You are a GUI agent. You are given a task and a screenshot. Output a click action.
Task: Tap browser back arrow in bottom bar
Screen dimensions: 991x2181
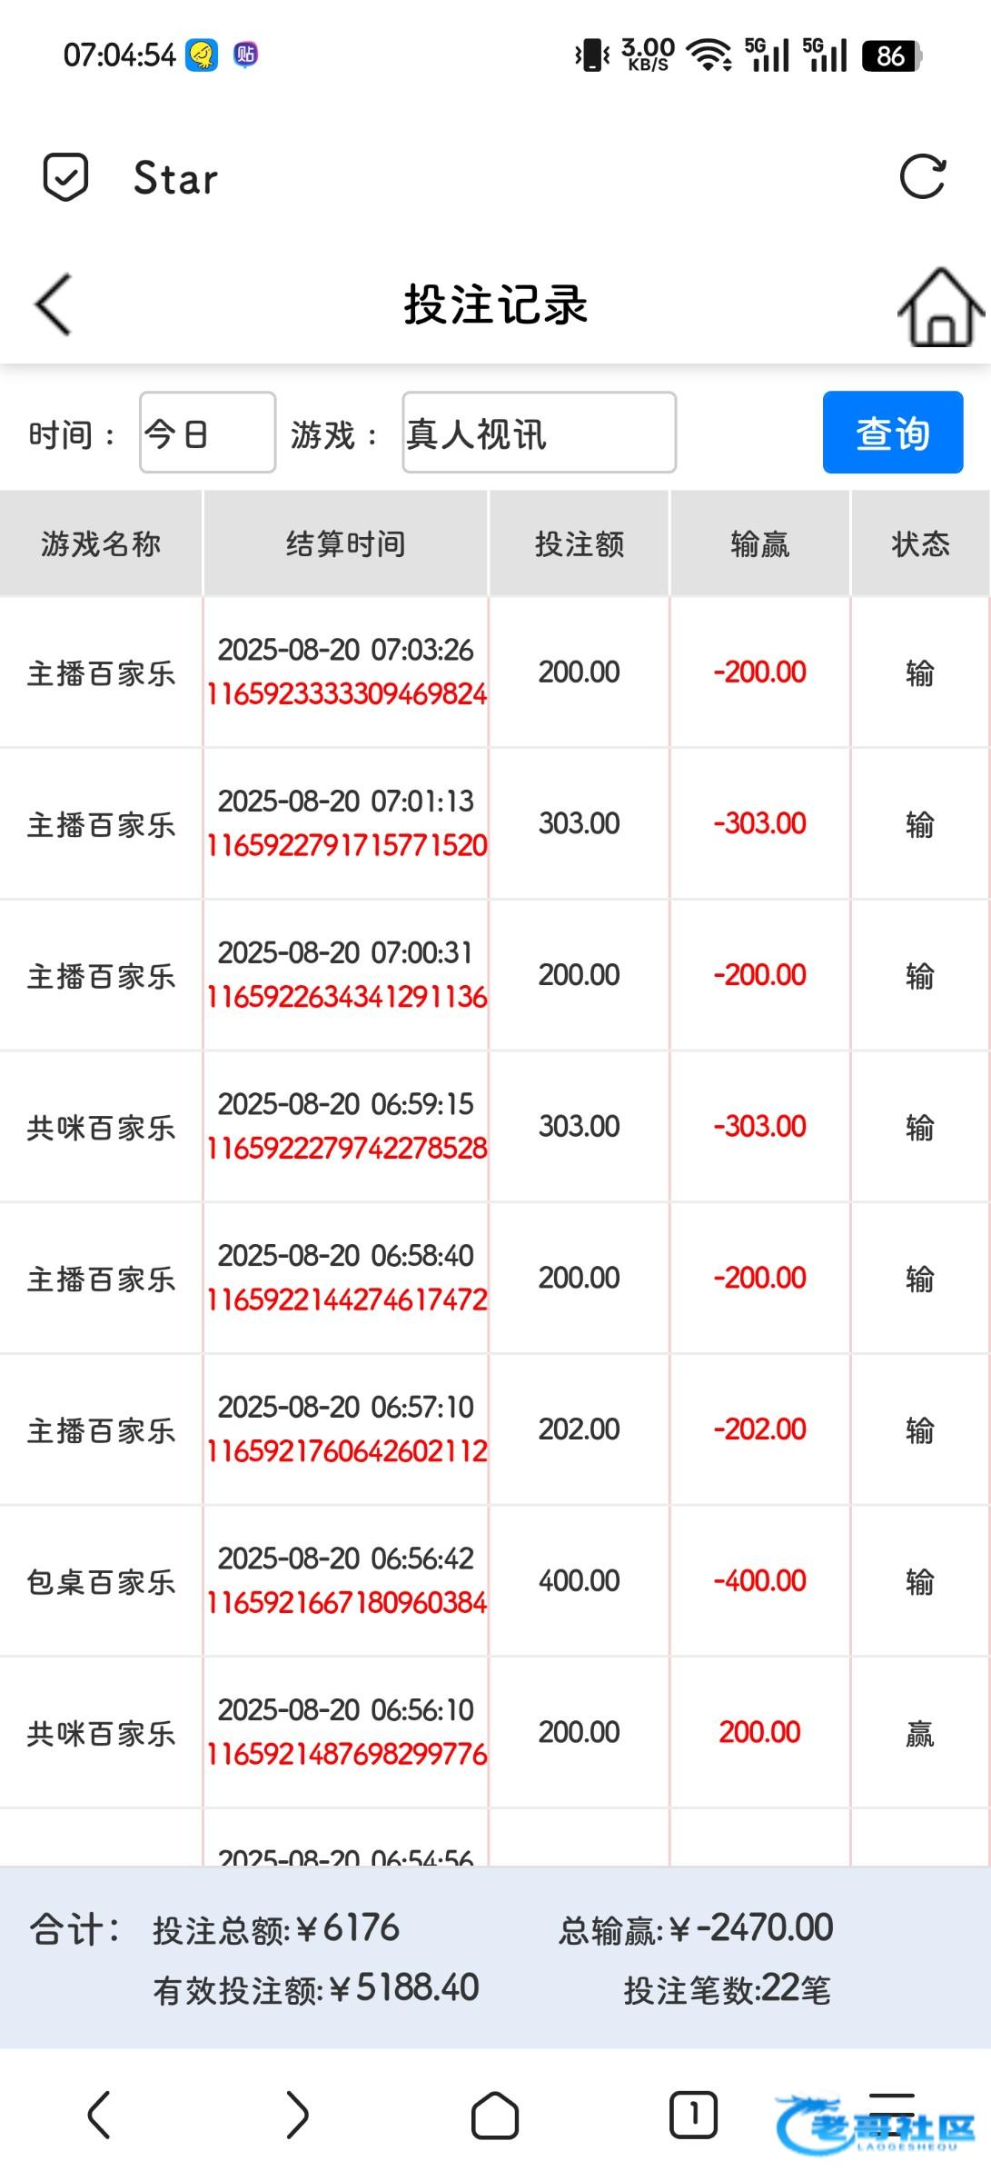point(99,2115)
